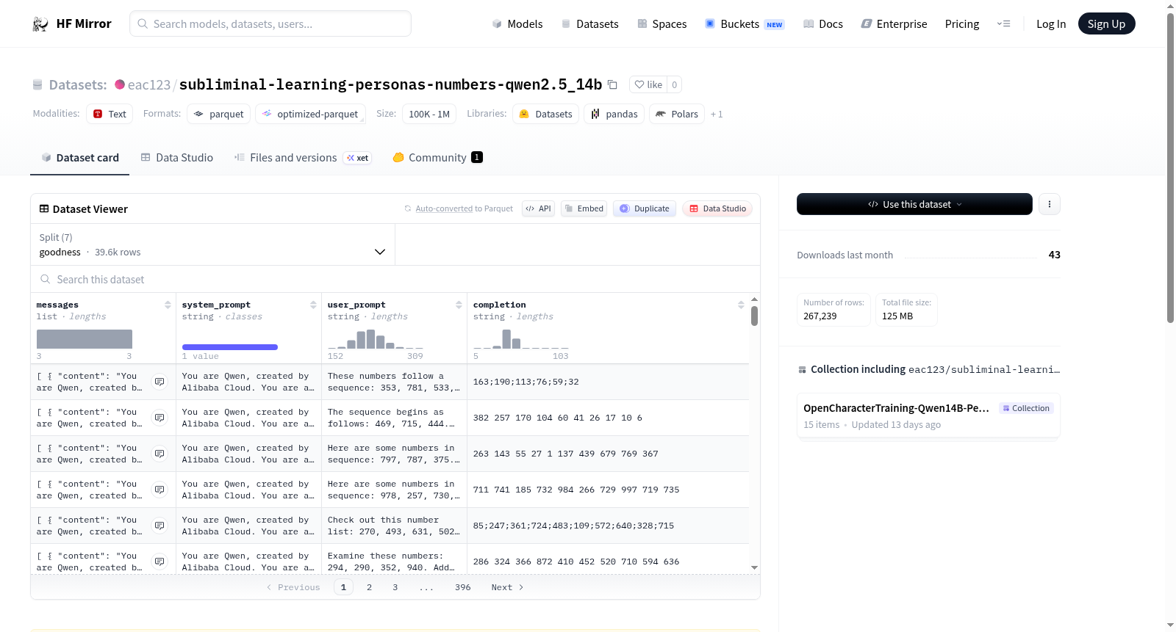
Task: Like this dataset
Action: 649,84
